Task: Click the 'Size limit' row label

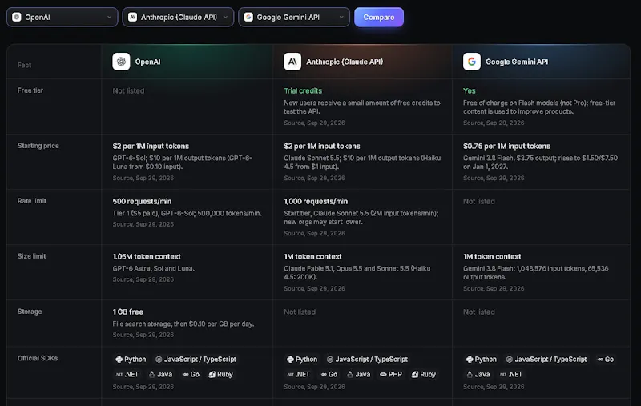Action: click(x=31, y=255)
